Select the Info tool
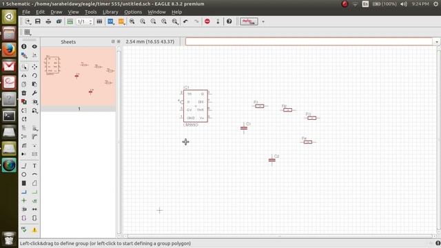The image size is (441, 248). point(24,46)
